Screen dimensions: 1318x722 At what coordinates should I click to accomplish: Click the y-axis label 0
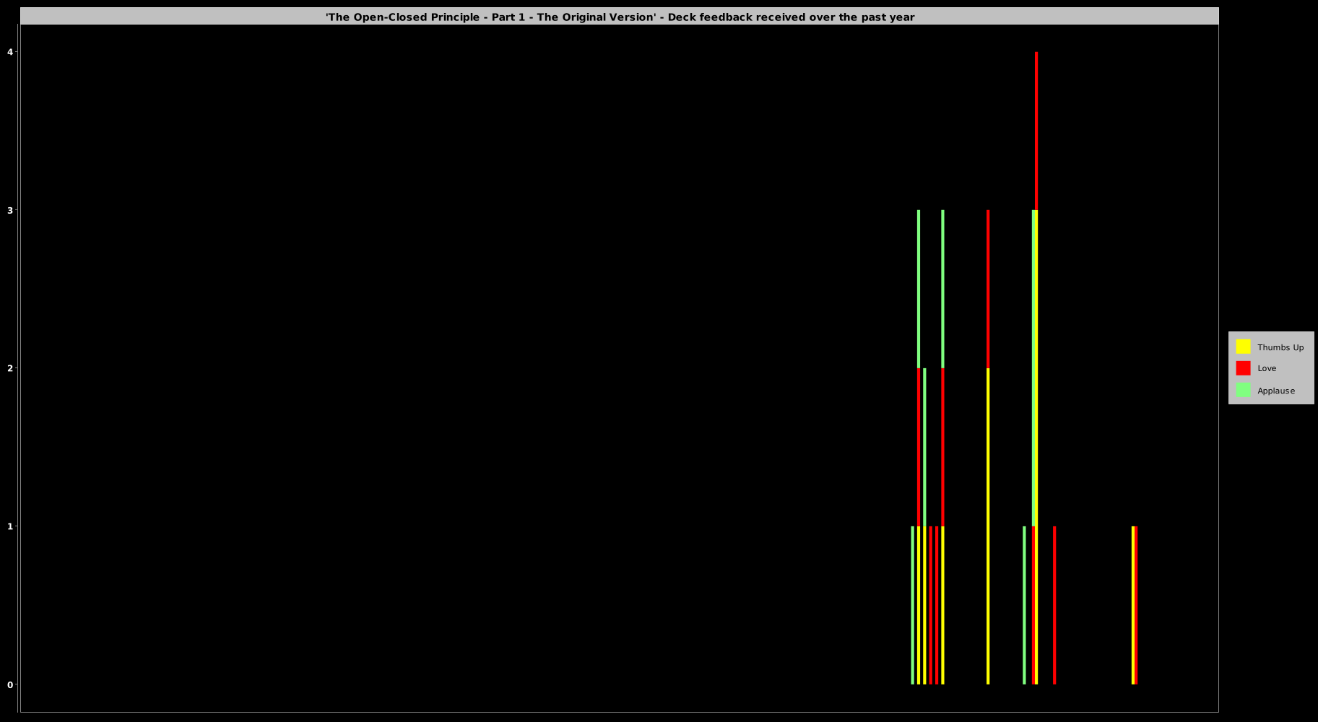(x=10, y=684)
